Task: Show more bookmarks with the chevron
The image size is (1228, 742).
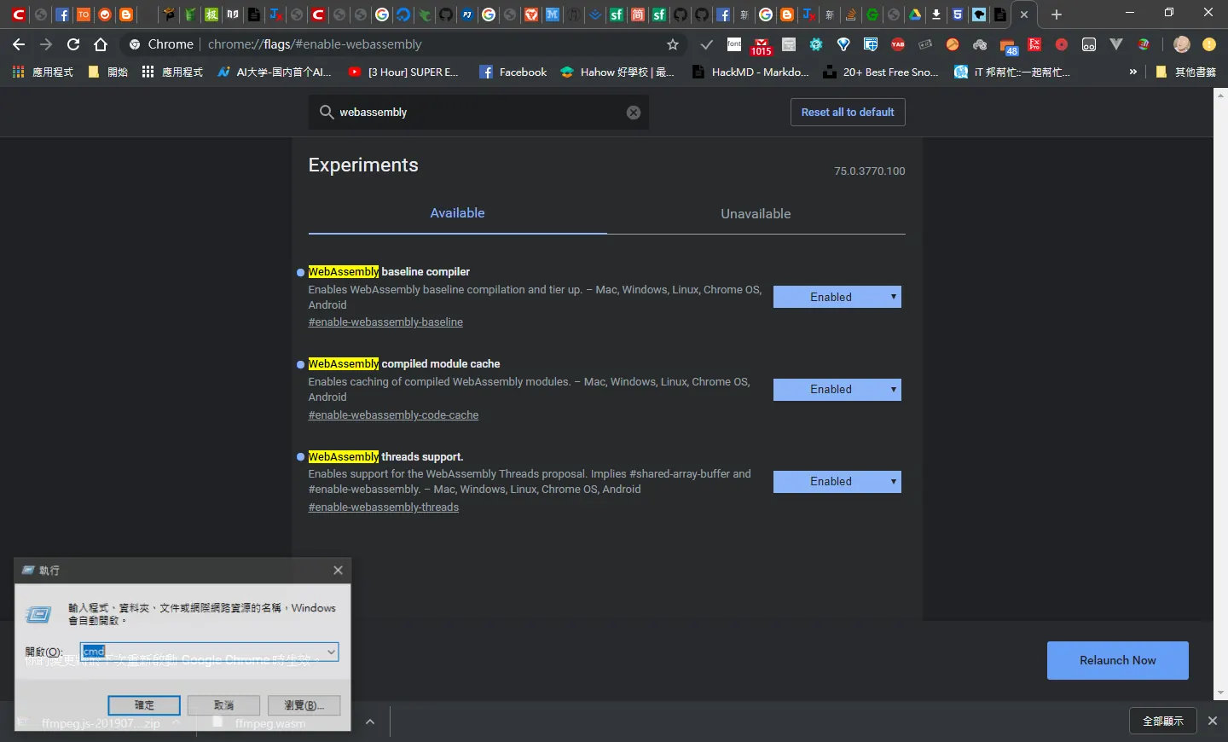Action: pos(1132,72)
